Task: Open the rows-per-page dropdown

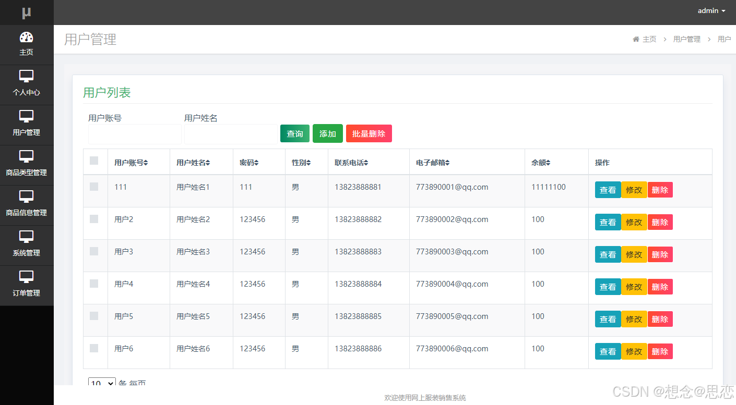Action: coord(102,383)
